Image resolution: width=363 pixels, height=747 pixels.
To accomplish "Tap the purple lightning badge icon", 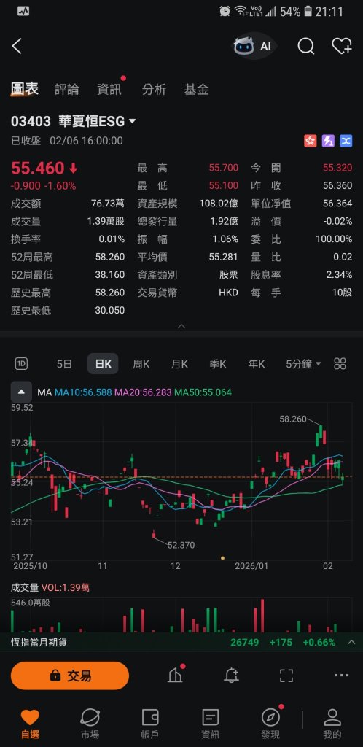I will tap(328, 141).
